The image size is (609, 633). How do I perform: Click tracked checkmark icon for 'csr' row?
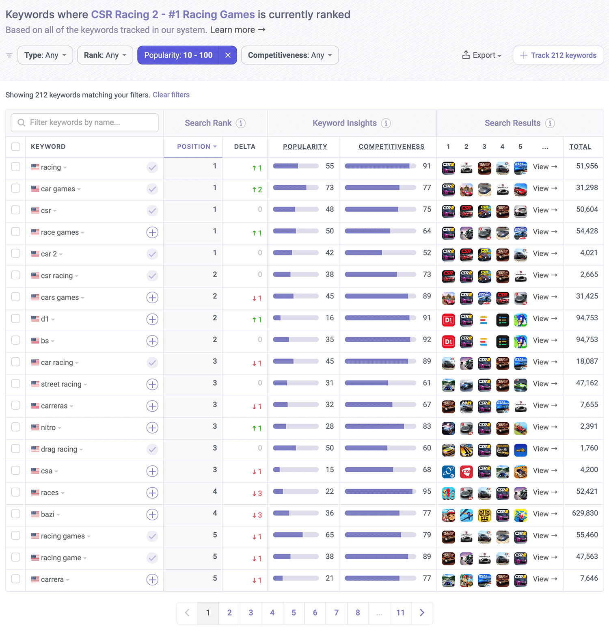pyautogui.click(x=152, y=211)
